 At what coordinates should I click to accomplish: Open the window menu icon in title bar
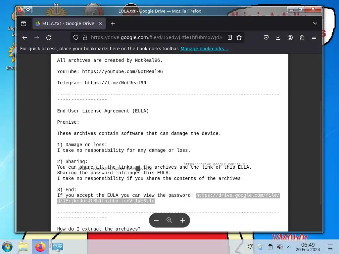tap(20, 9)
